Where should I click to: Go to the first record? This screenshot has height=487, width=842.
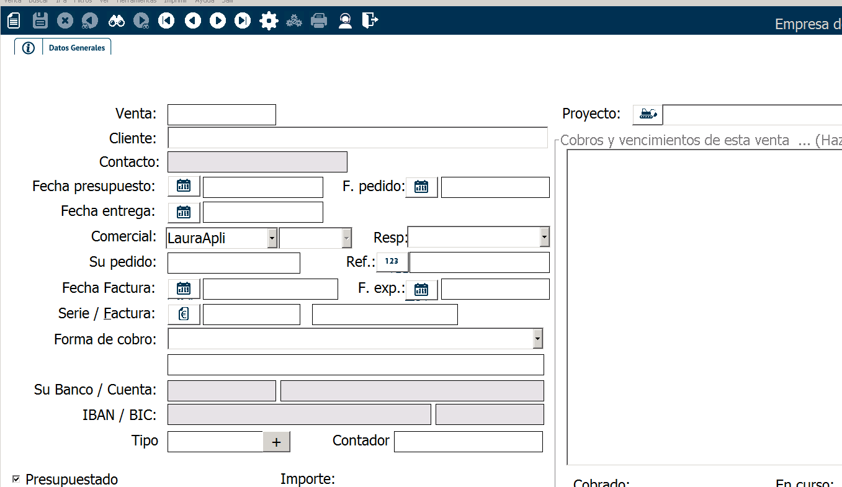point(166,21)
